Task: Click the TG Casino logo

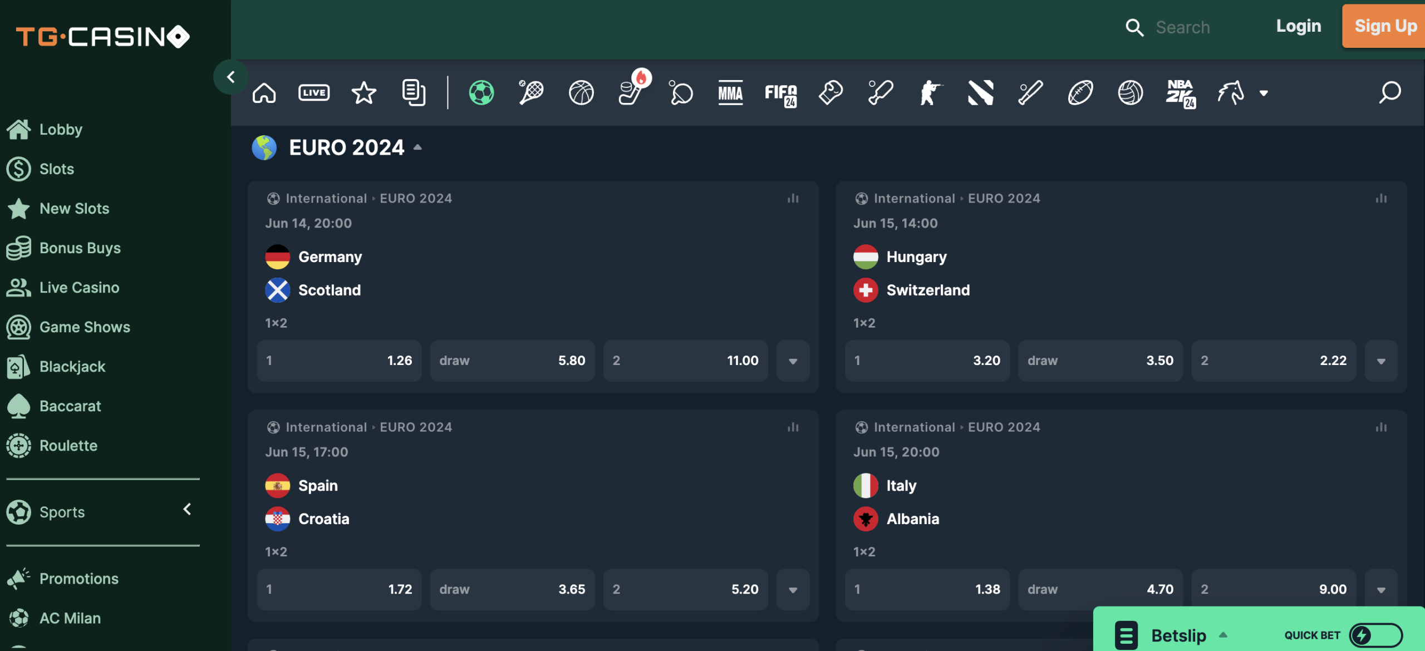Action: (x=103, y=37)
